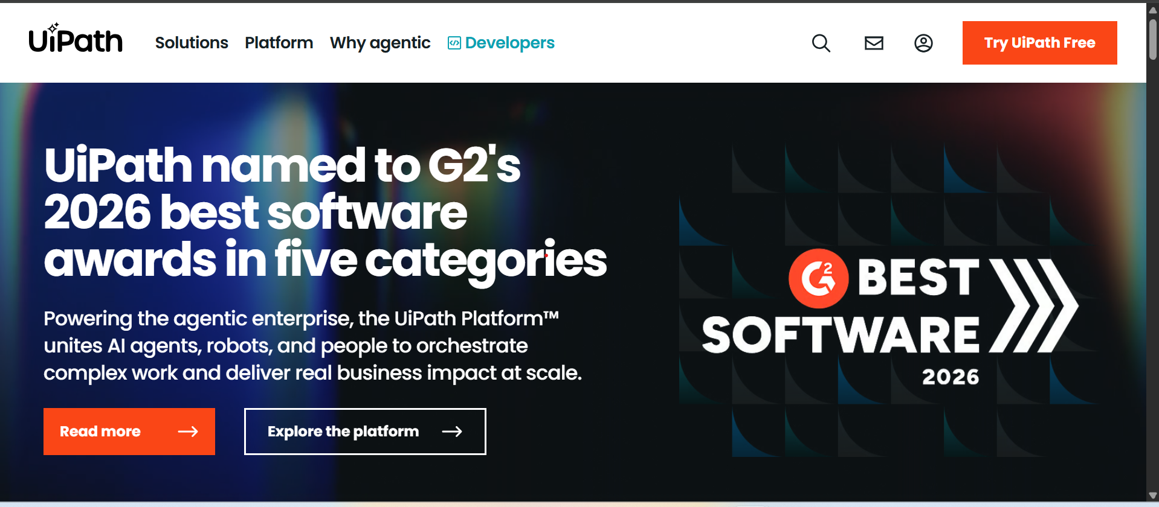Click the arrow on Explore the platform
Image resolution: width=1159 pixels, height=507 pixels.
[x=452, y=432]
